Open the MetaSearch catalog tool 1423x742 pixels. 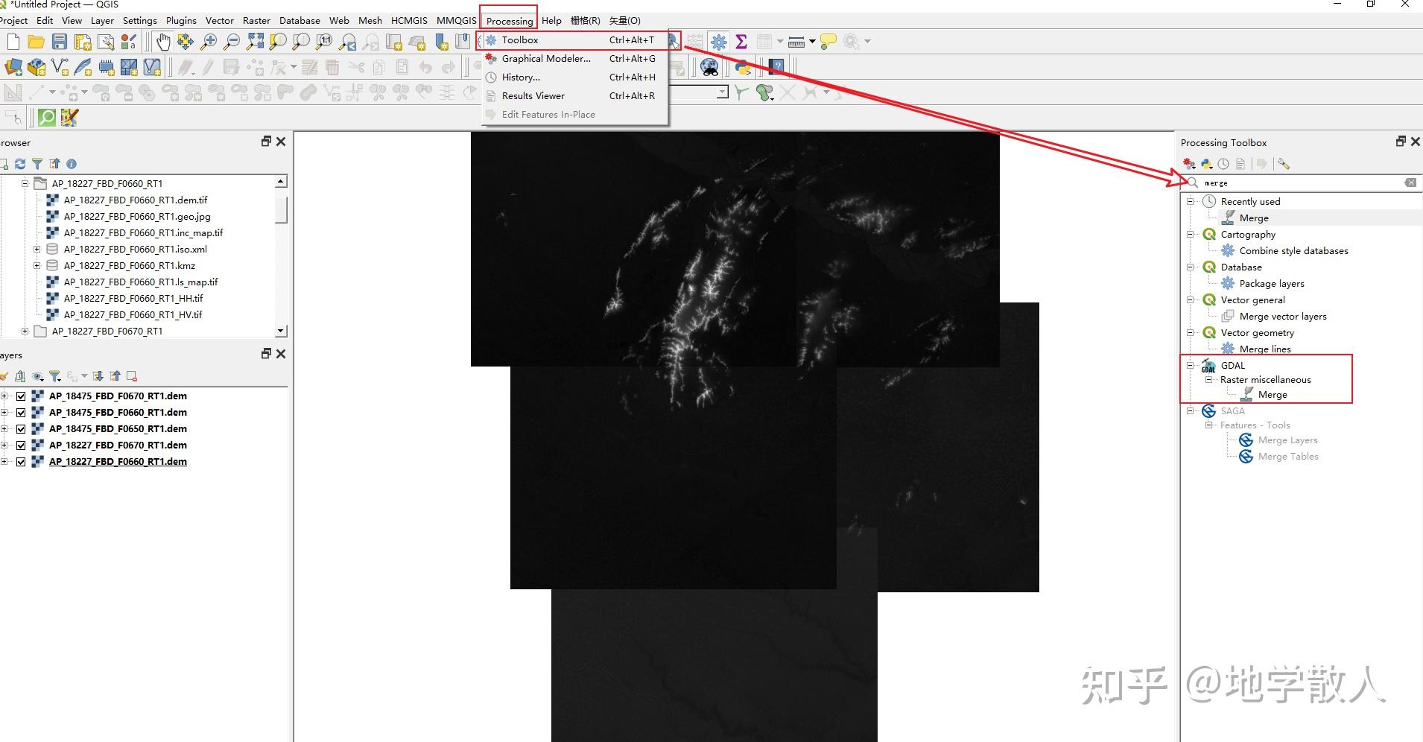point(709,67)
